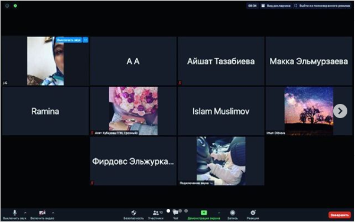
Task: Click Выйти из полноэкранного режима
Action: point(322,6)
